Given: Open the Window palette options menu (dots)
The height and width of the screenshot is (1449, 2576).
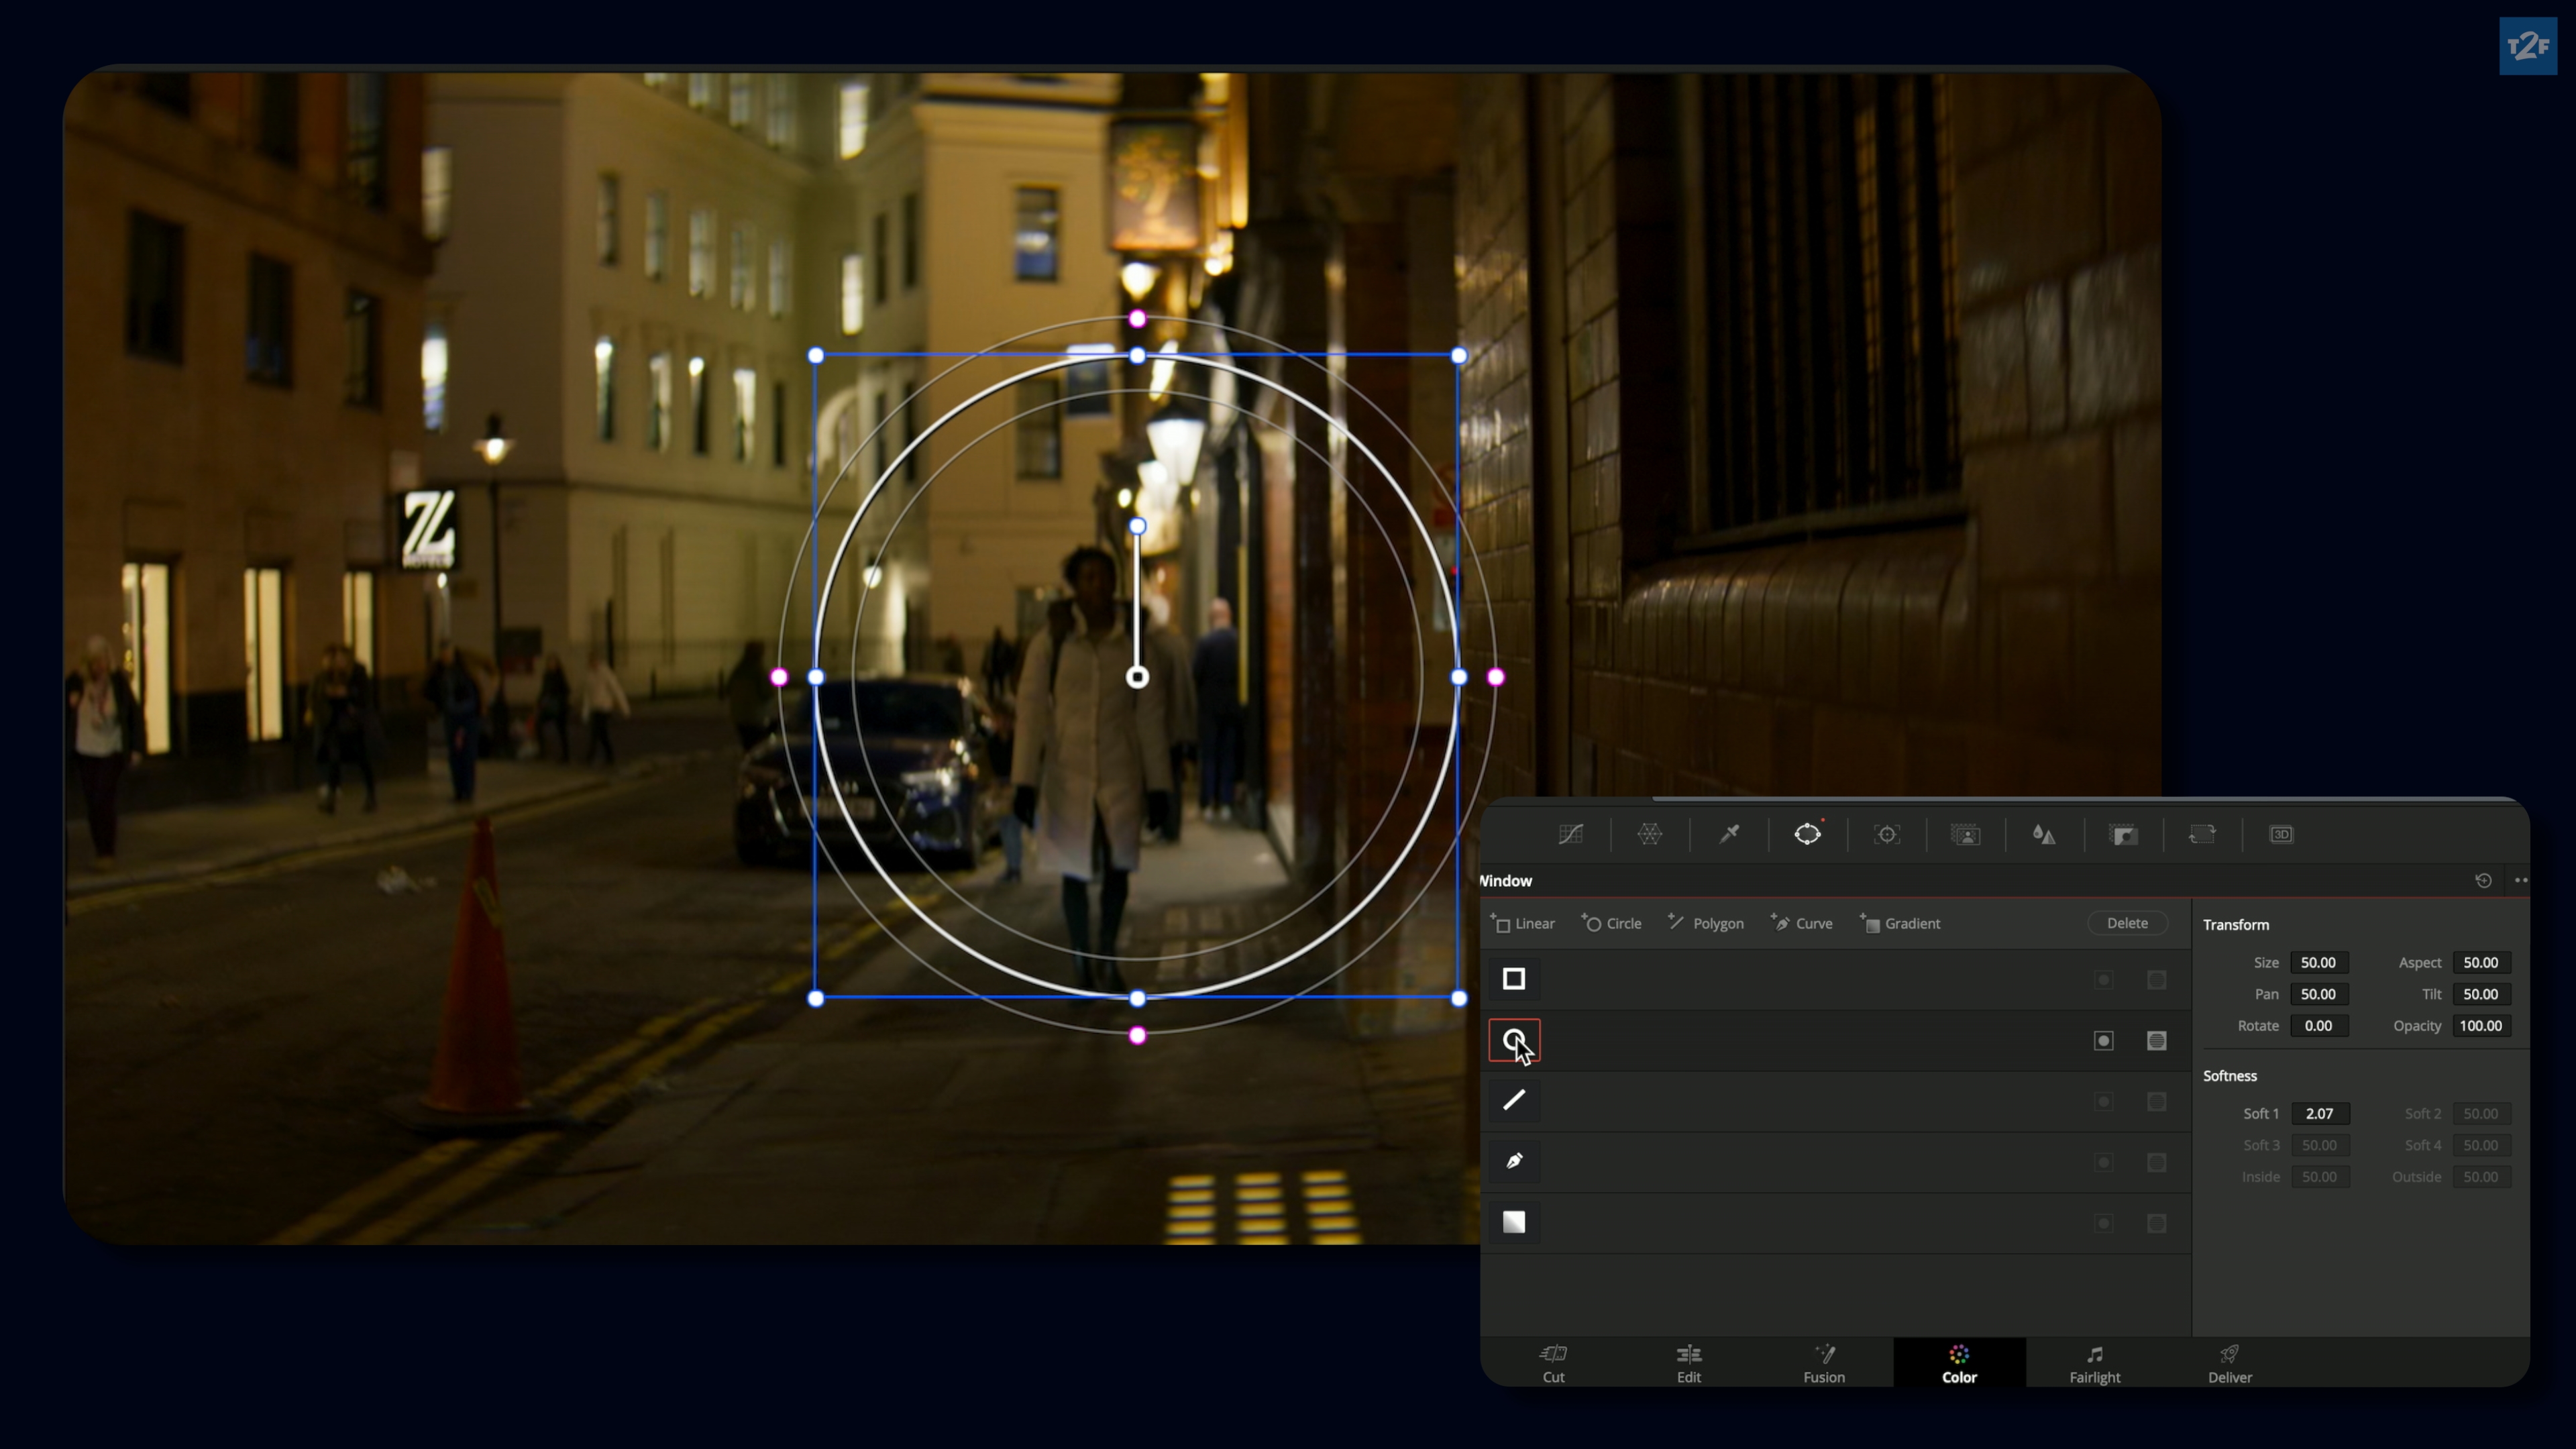Looking at the screenshot, I should [2520, 881].
